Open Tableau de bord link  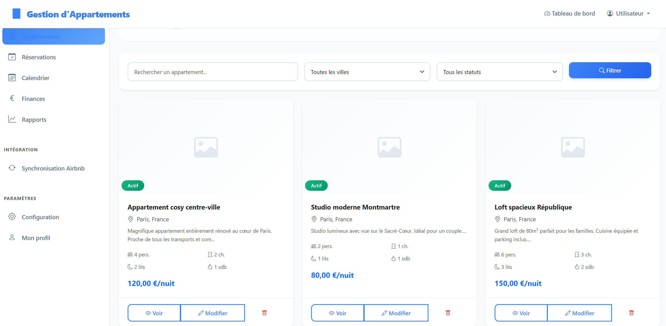(x=570, y=13)
